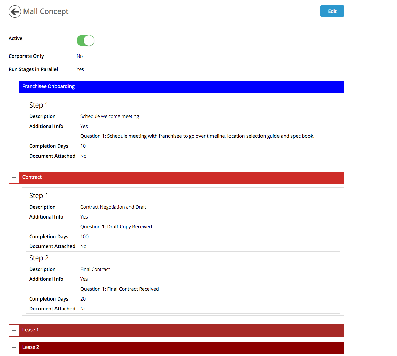Click the Completion Days value 20
Screen dimensions: 397x356
click(x=83, y=299)
